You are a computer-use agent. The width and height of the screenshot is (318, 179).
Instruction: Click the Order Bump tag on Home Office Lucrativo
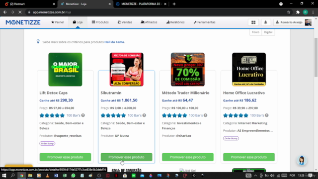[231, 138]
